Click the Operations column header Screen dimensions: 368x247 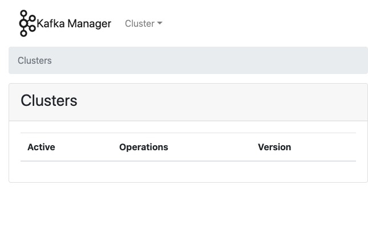pyautogui.click(x=144, y=147)
